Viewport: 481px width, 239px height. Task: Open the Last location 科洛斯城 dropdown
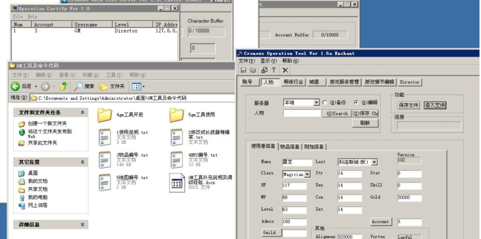(375, 162)
